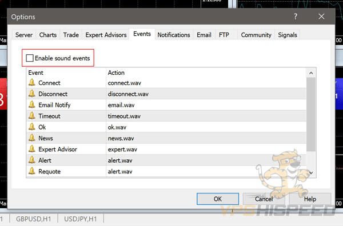343x226 pixels.
Task: Close the Options dialog
Action: click(321, 17)
